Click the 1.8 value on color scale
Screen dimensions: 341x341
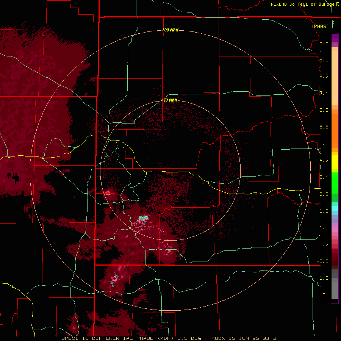[324, 211]
